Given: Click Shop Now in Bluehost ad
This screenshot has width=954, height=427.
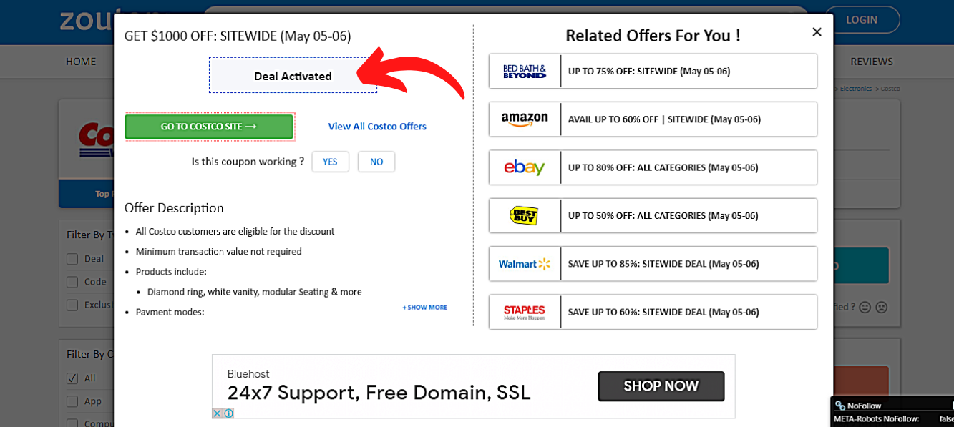Looking at the screenshot, I should coord(661,386).
